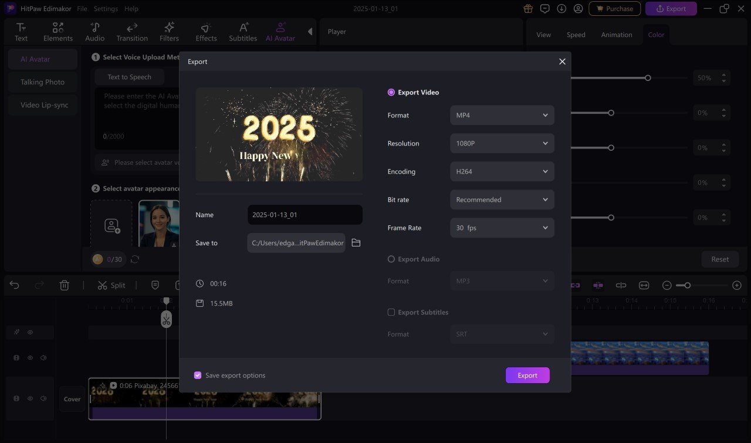Open the Encoding H264 dropdown
Screen dimensions: 751x443
[502, 171]
